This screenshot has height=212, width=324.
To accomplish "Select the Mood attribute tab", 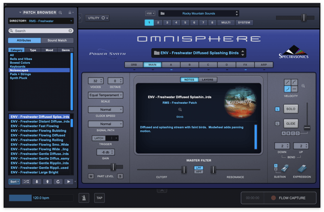I will [x=49, y=50].
